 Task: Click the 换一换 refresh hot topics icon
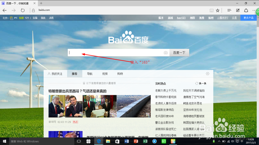197,83
